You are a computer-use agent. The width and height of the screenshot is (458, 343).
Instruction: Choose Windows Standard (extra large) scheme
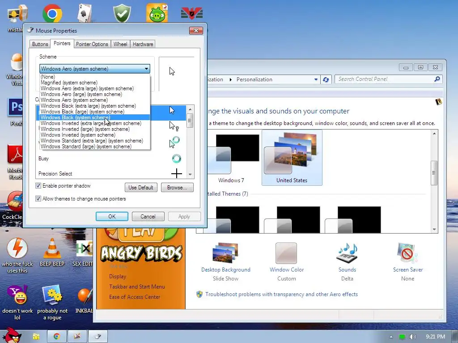tap(95, 141)
